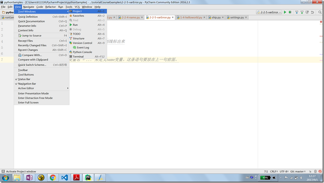Screen dimensions: 324x183
Task: Choose Quick Documentation menu entry
Action: [x=42, y=21]
